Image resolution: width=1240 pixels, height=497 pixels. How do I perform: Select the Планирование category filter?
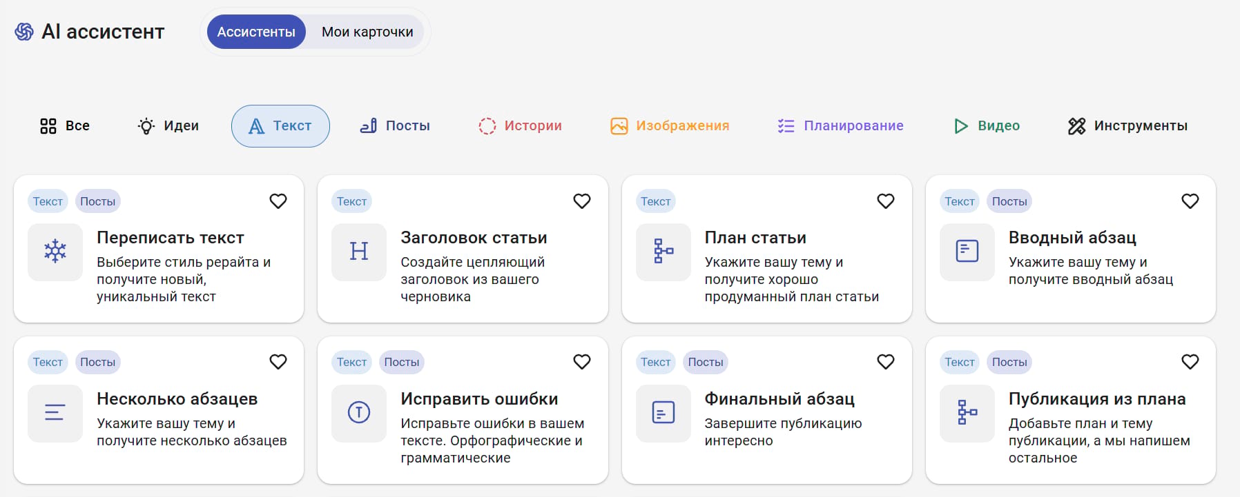(840, 126)
